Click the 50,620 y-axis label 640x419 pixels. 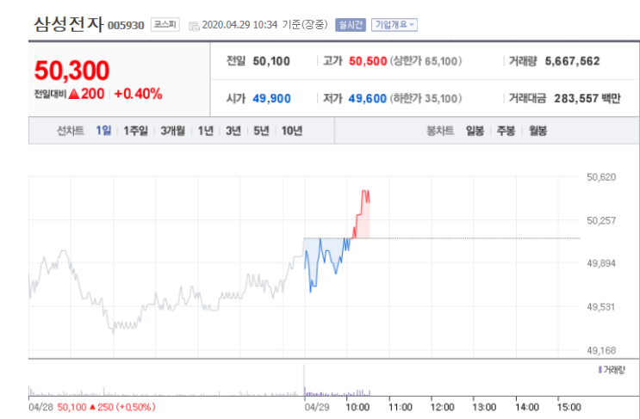pyautogui.click(x=601, y=177)
